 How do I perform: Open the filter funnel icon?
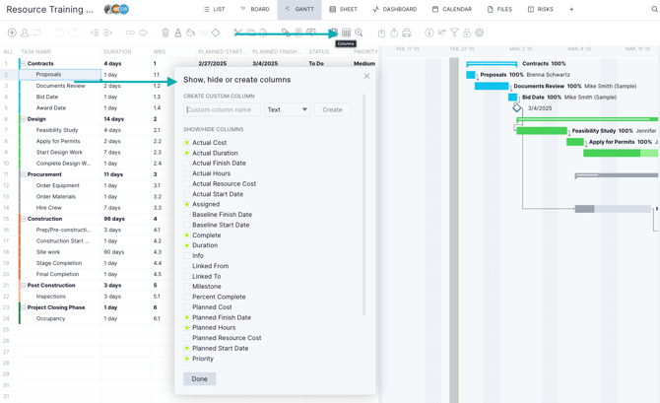point(454,33)
